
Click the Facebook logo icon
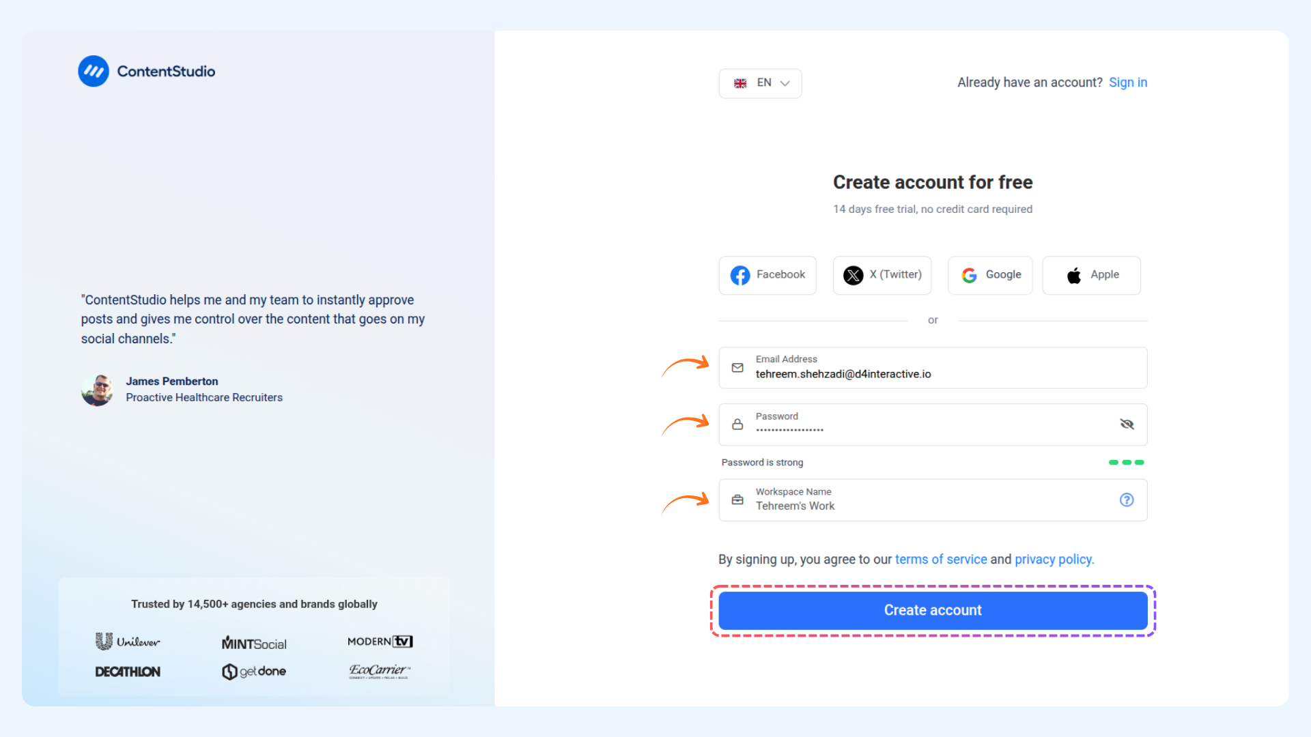(740, 275)
